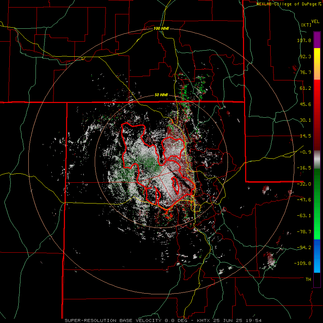Select the -109.8 scale value

(x=303, y=263)
